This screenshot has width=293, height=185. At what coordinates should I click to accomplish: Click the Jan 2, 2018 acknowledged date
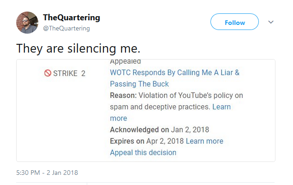(186, 130)
